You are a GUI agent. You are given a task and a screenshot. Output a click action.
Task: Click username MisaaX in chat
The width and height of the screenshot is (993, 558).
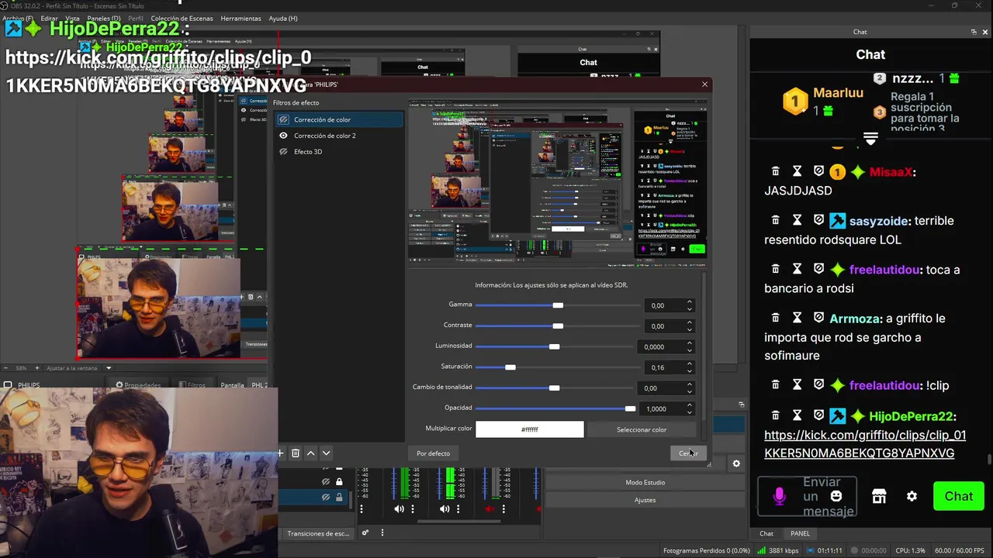coord(890,172)
